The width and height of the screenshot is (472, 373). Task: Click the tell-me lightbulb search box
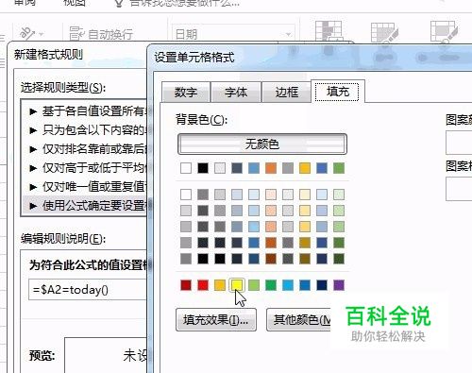tap(177, 3)
